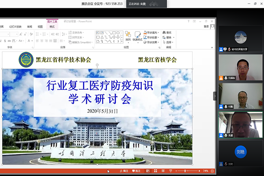The image size is (264, 176).
Task: Switch to slide sorter view icon
Action: click(x=155, y=171)
